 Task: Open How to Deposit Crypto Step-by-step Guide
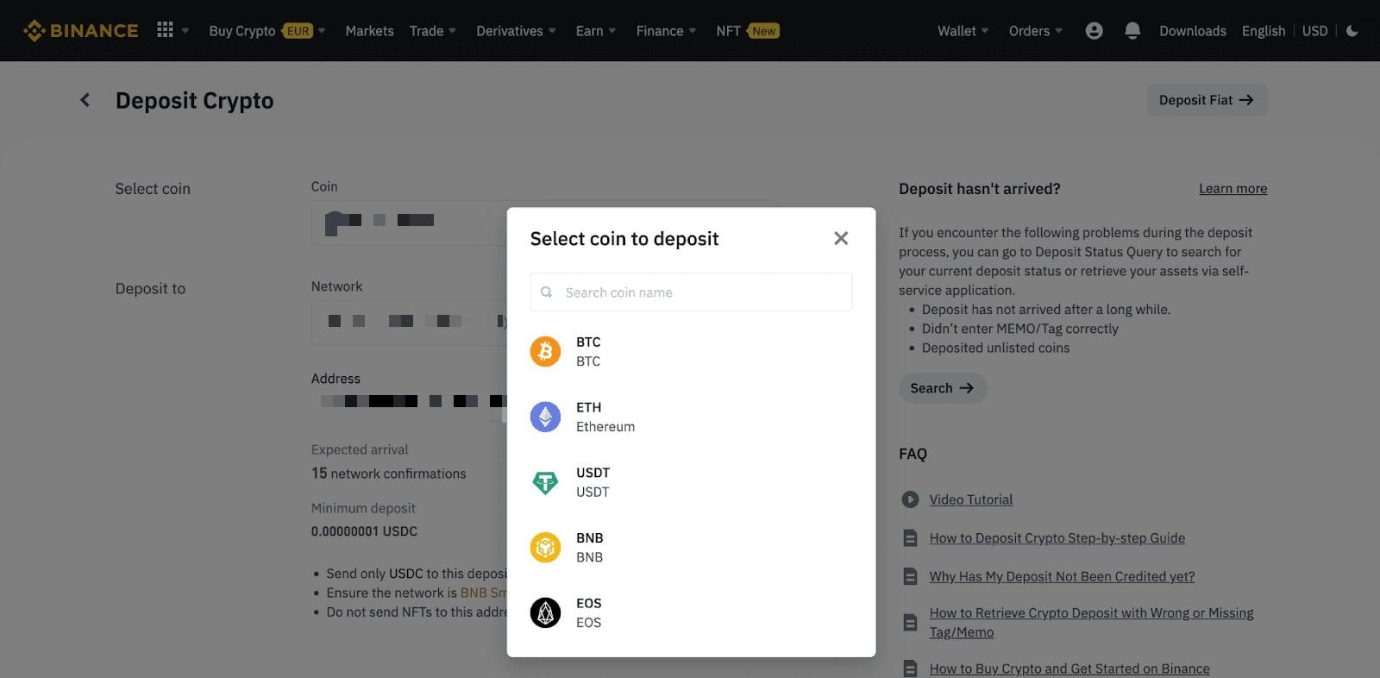[x=1057, y=538]
